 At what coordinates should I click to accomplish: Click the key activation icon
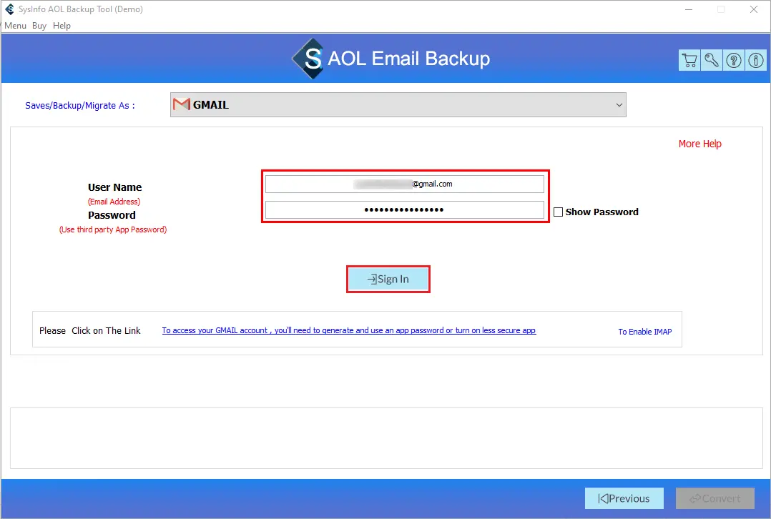click(712, 61)
